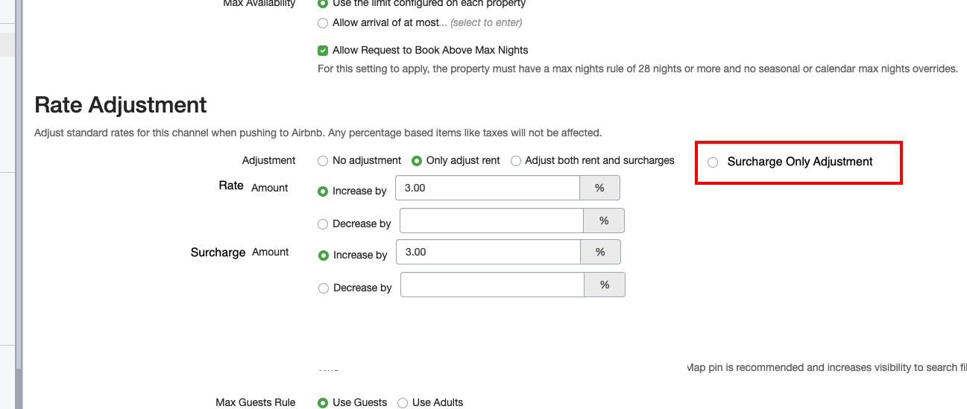Choose 'Use Adults' for Max Guests Rule
The image size is (967, 409).
point(403,403)
